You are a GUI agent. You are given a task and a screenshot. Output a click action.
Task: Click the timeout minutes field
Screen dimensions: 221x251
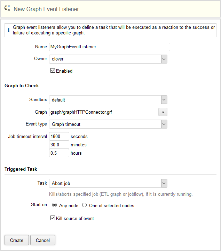coord(59,145)
